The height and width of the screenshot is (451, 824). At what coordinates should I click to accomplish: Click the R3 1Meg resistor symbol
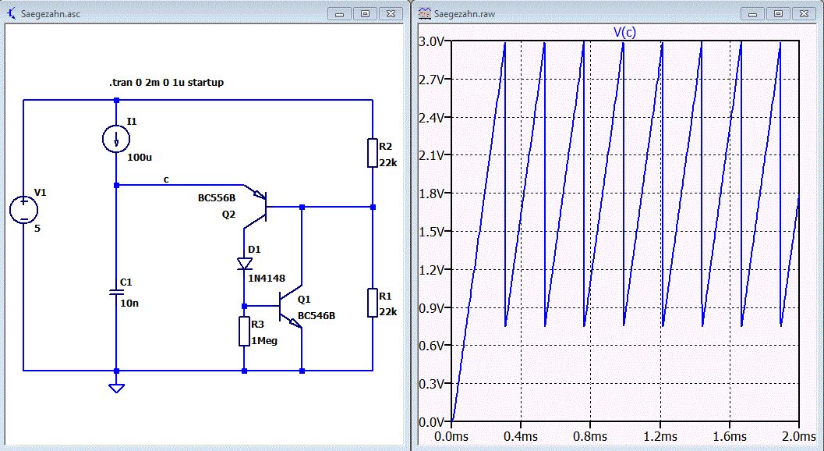tap(244, 331)
